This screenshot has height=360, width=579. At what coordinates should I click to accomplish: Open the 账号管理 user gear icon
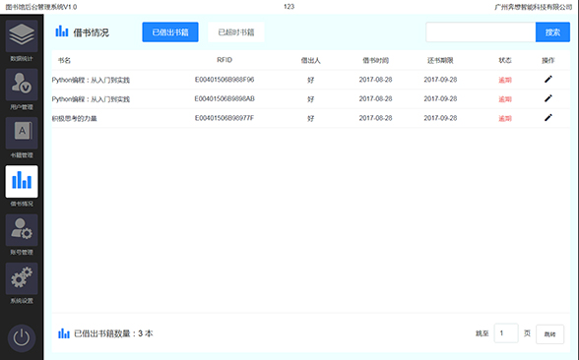(x=22, y=230)
